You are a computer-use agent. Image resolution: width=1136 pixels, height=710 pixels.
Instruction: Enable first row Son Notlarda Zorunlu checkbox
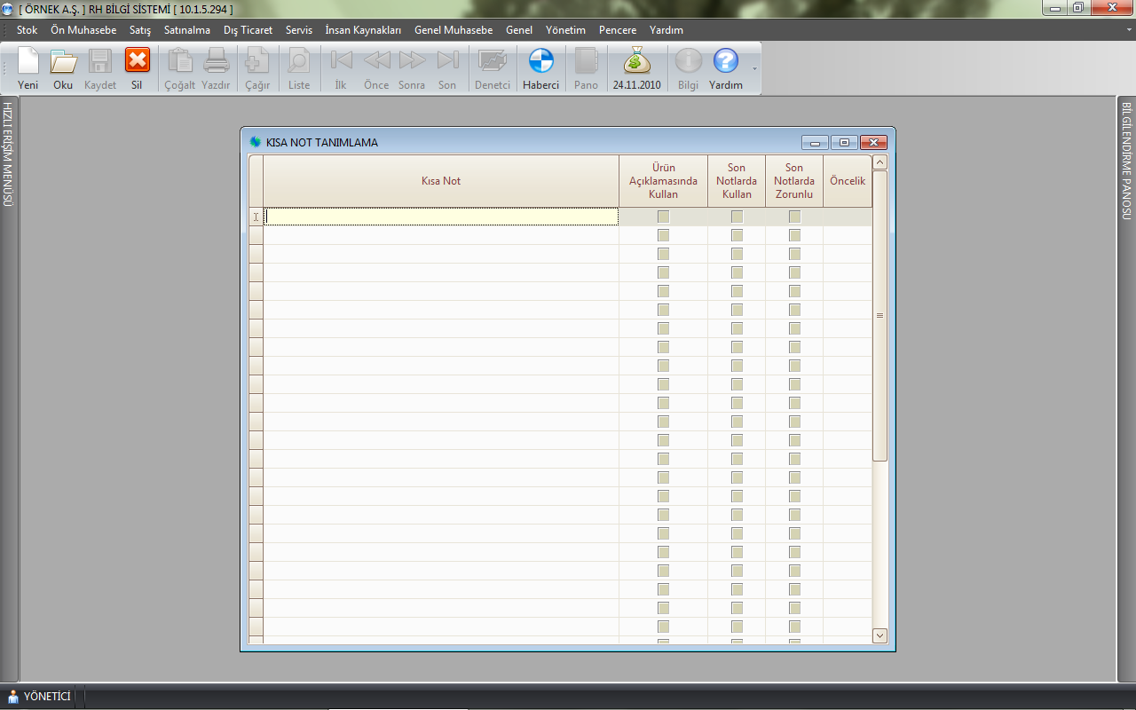794,217
